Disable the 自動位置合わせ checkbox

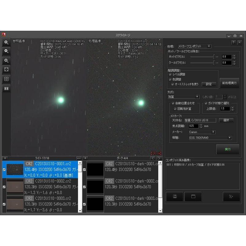173,103
